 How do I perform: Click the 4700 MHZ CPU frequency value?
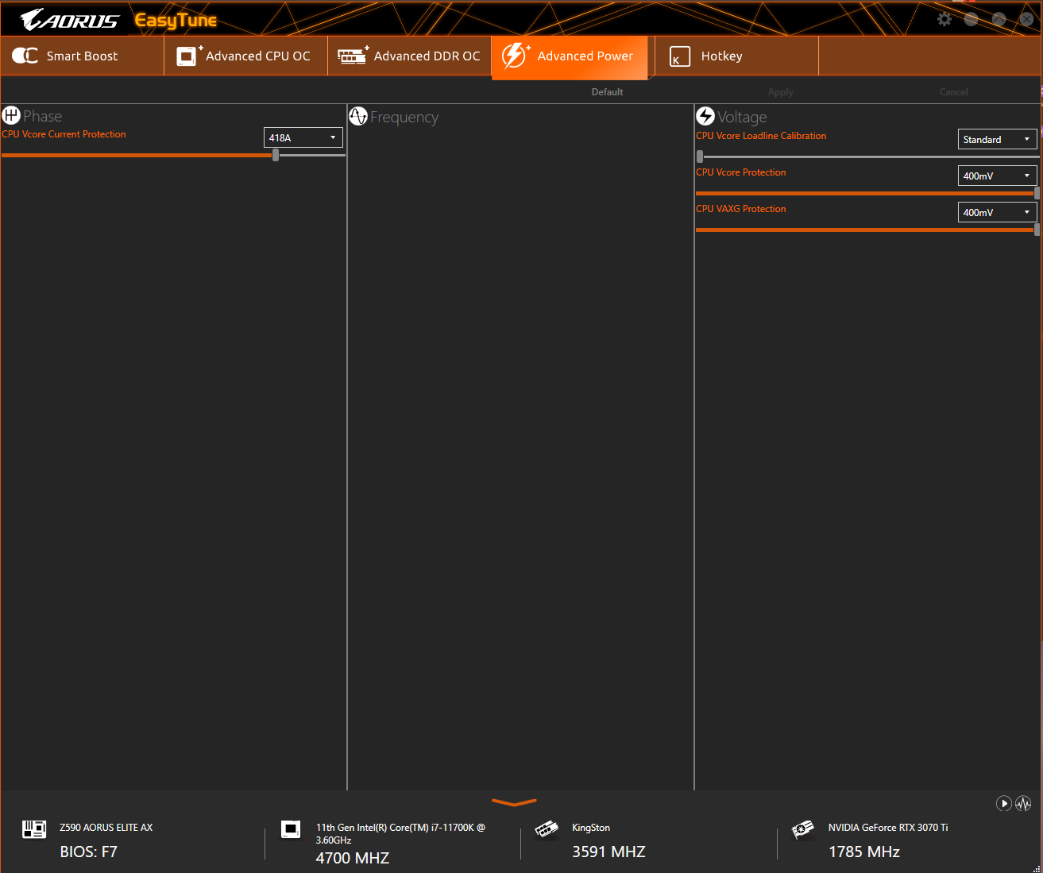[353, 858]
